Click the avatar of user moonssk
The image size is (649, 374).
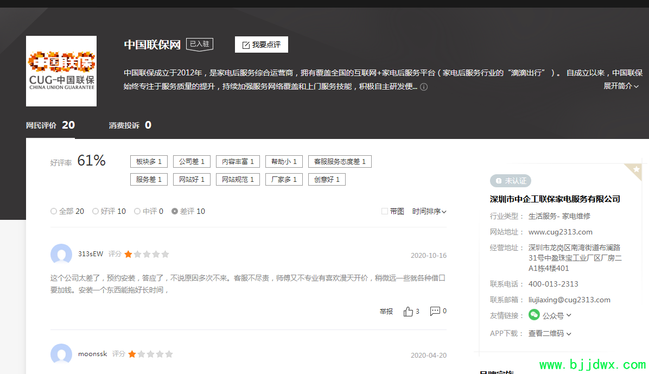click(x=61, y=354)
